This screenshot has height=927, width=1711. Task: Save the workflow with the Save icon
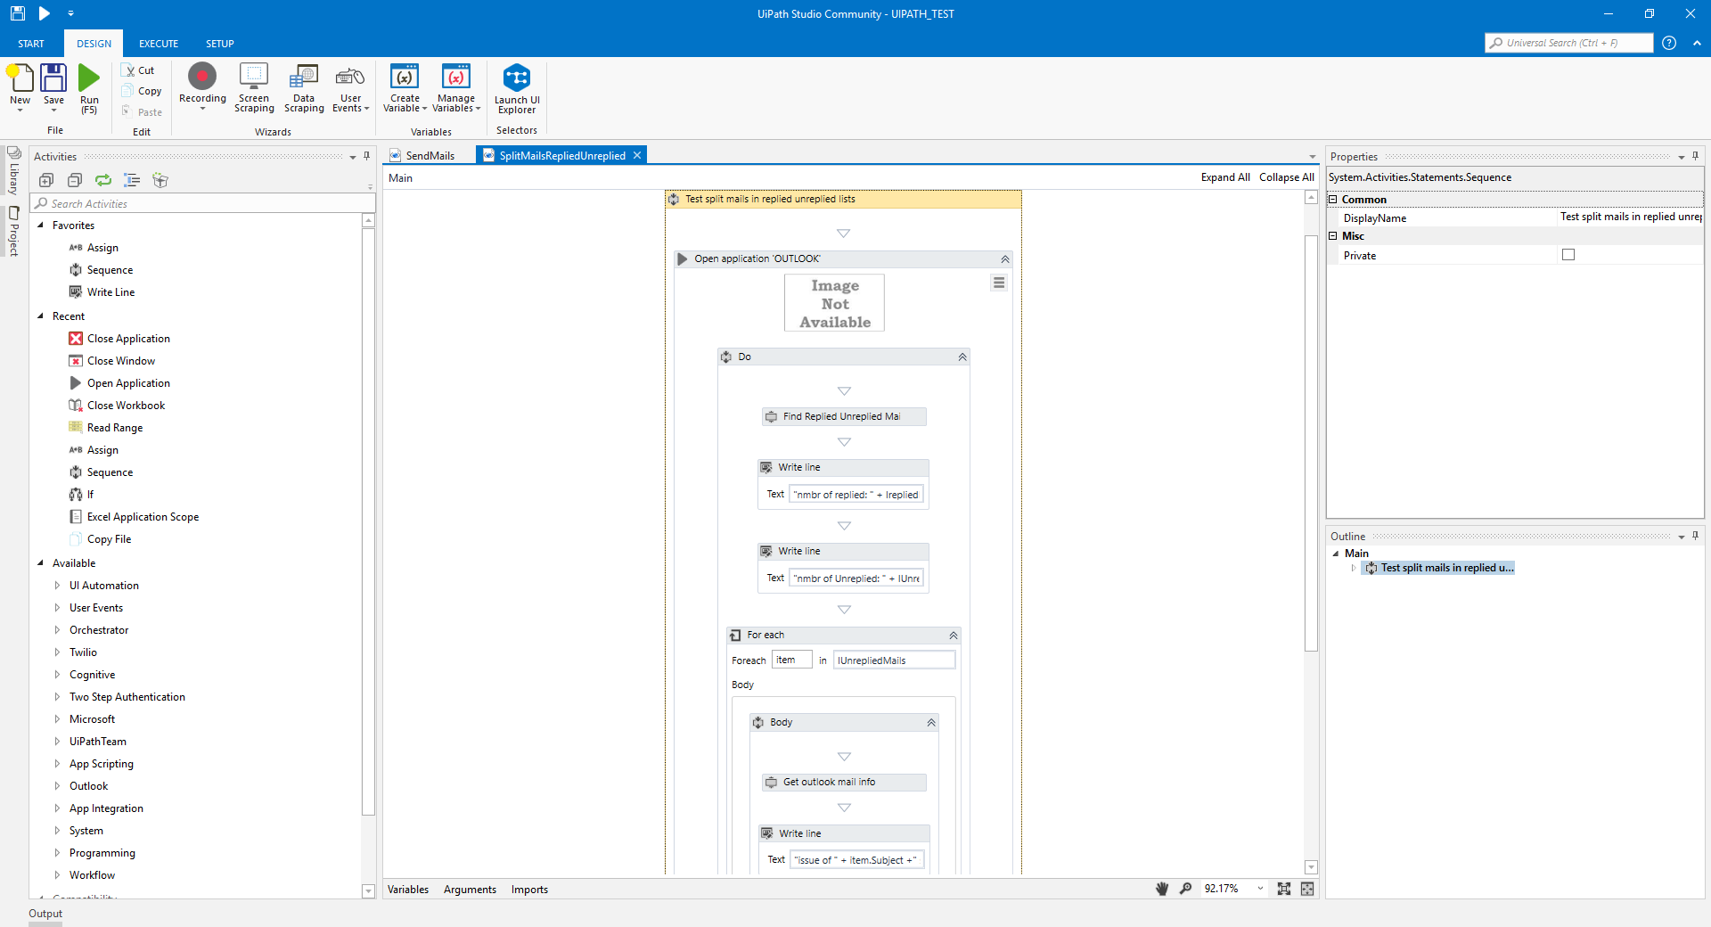pyautogui.click(x=53, y=78)
